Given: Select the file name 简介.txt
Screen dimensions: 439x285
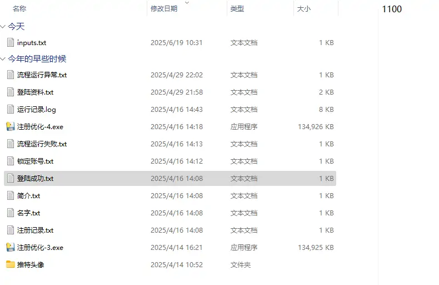Looking at the screenshot, I should coord(28,196).
